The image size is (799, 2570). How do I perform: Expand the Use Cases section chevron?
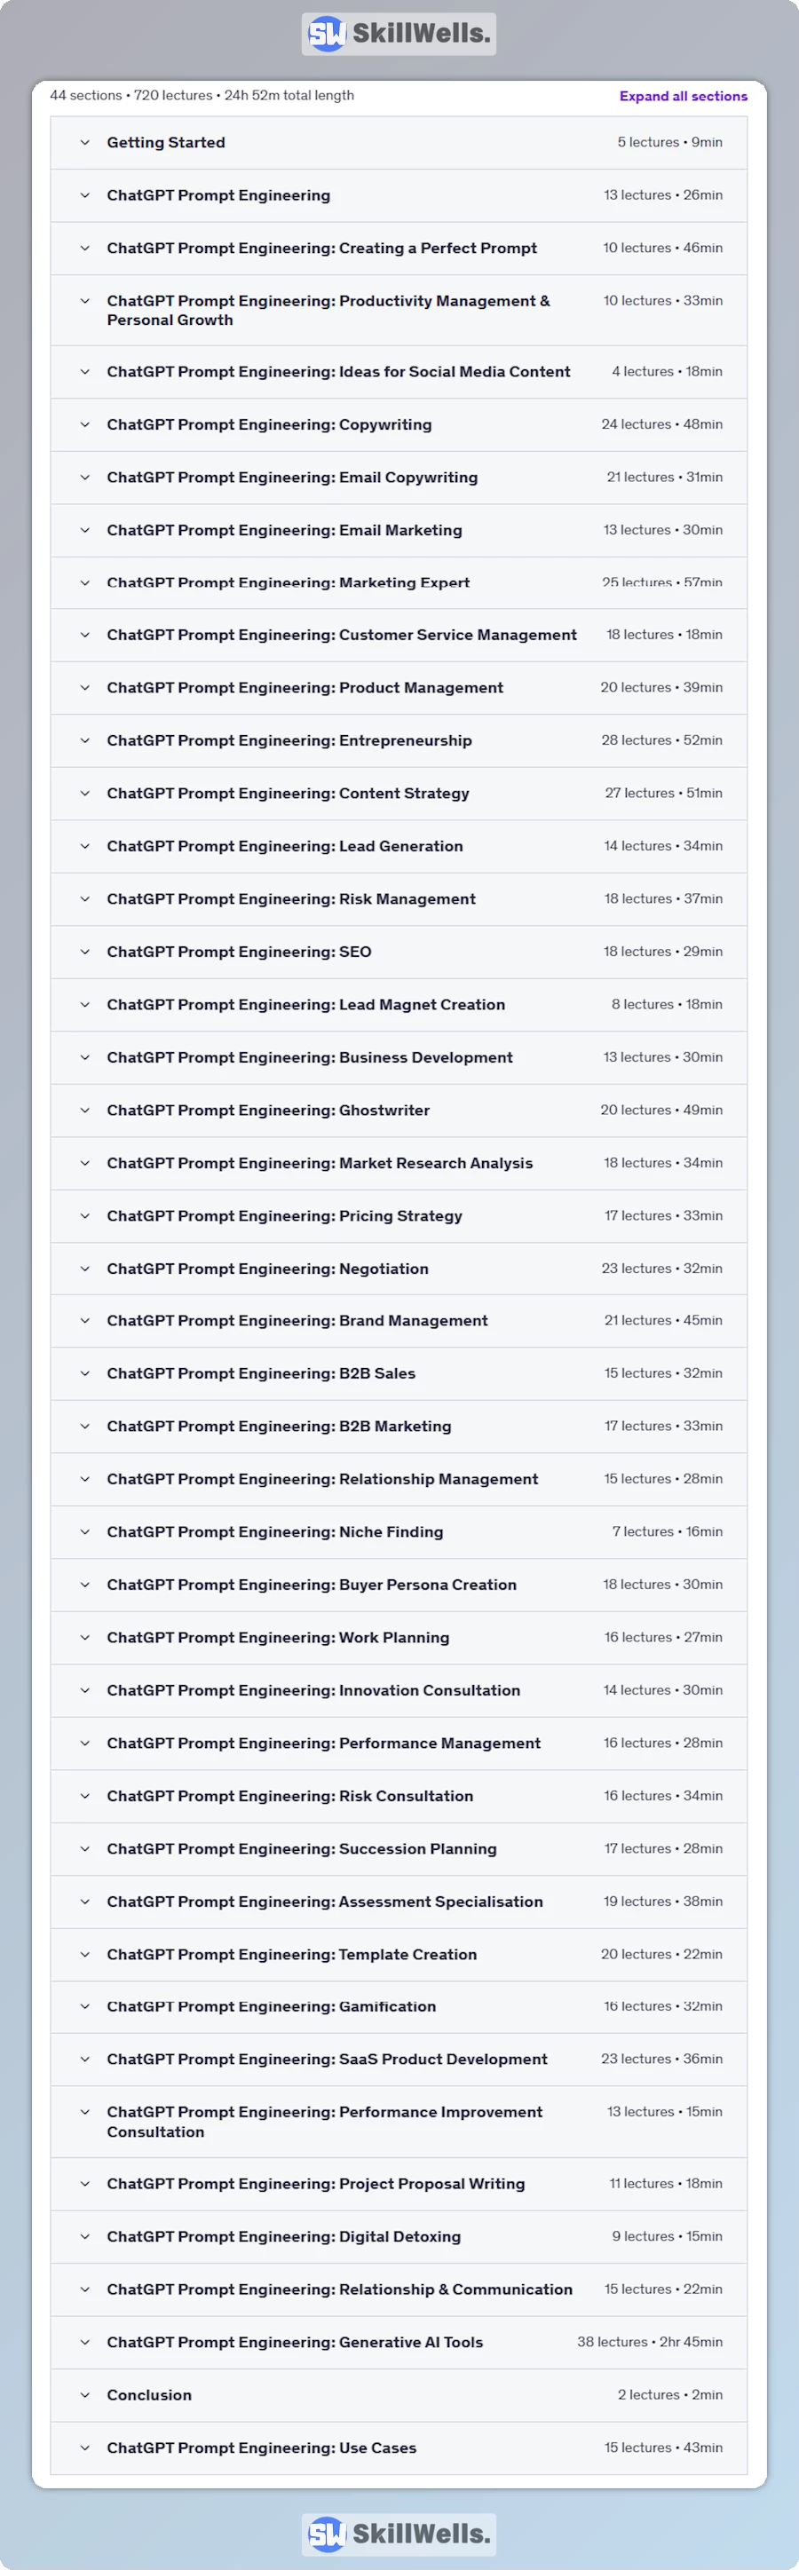85,2449
